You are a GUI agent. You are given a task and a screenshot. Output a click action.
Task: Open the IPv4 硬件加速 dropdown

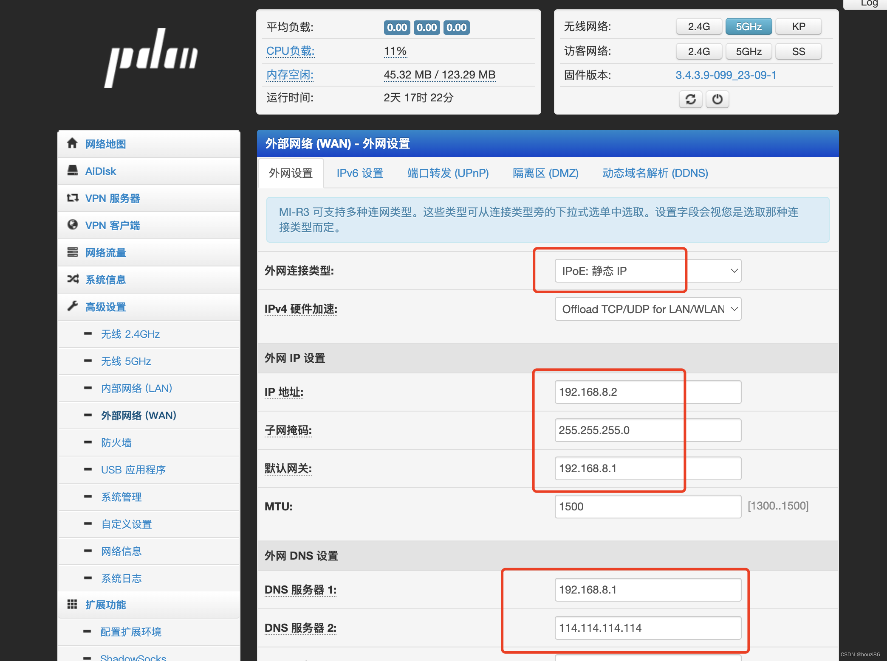tap(647, 309)
